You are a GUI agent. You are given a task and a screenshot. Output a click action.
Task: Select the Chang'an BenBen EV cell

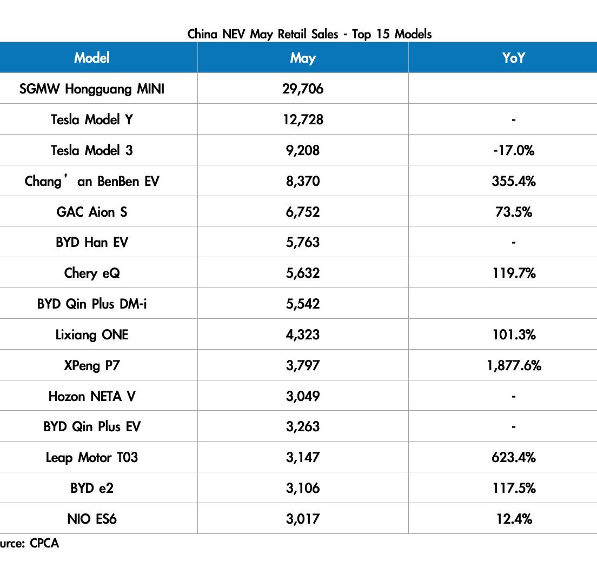pyautogui.click(x=92, y=180)
